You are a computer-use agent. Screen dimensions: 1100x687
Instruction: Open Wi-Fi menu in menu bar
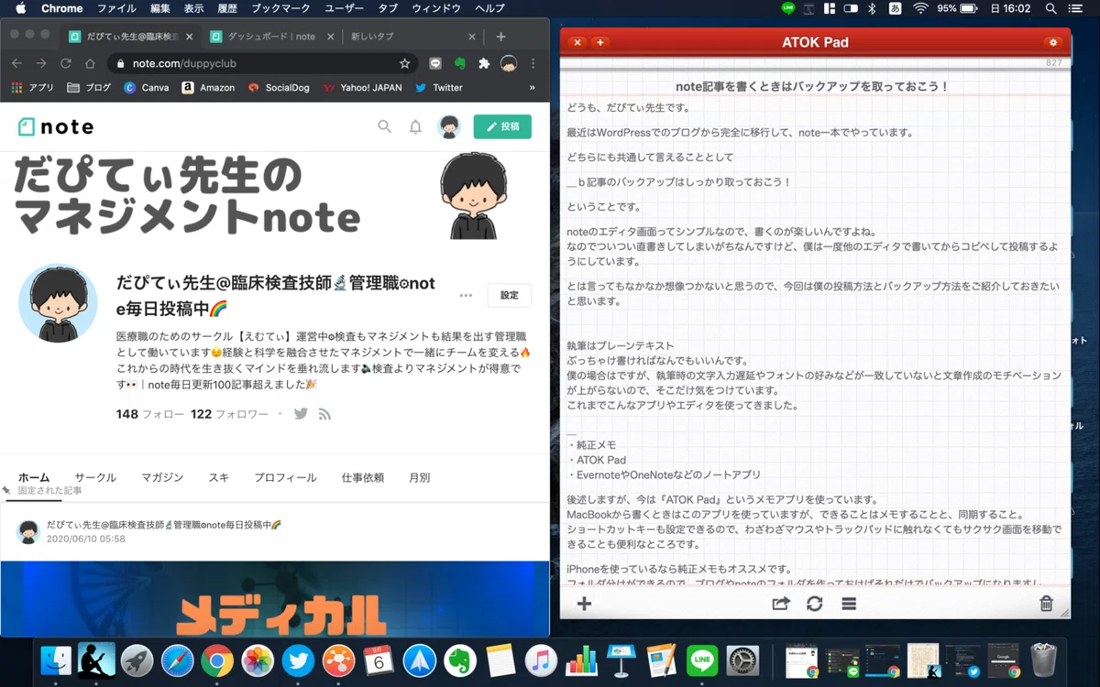point(920,8)
